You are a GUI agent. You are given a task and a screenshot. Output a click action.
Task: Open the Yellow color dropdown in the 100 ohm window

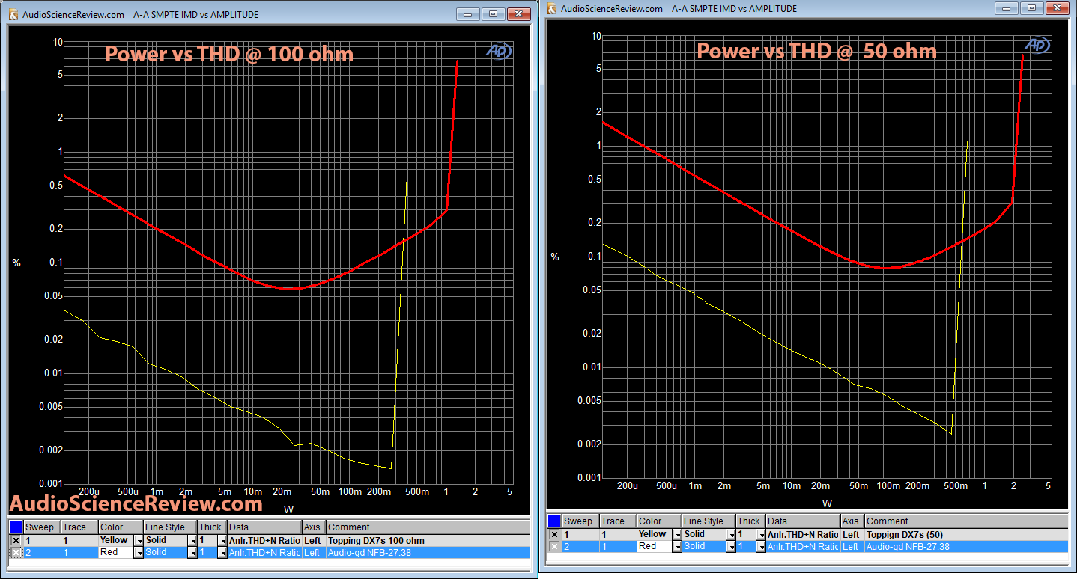click(x=138, y=540)
